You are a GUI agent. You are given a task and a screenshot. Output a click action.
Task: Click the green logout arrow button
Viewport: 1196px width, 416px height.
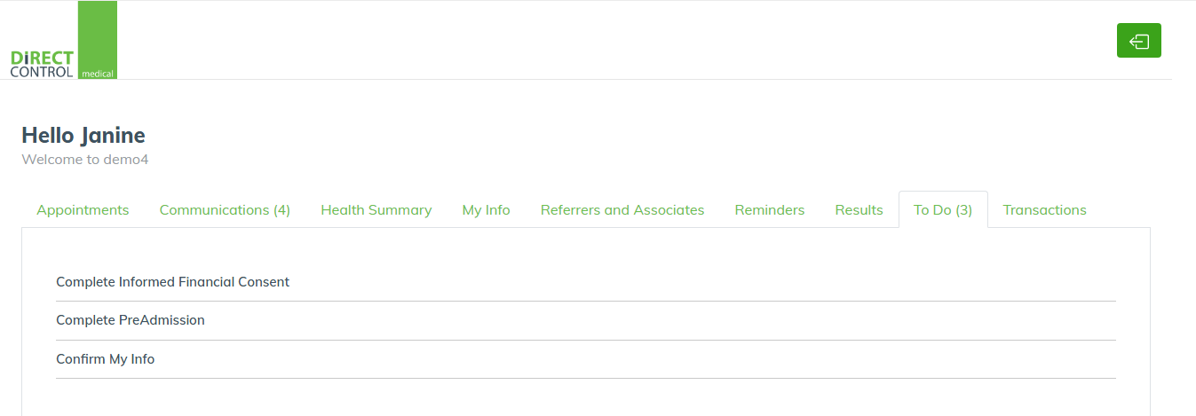click(x=1138, y=41)
